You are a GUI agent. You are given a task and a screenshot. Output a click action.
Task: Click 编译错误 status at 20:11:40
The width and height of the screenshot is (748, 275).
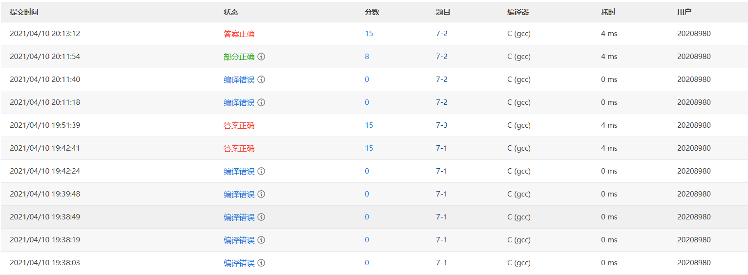pos(239,79)
